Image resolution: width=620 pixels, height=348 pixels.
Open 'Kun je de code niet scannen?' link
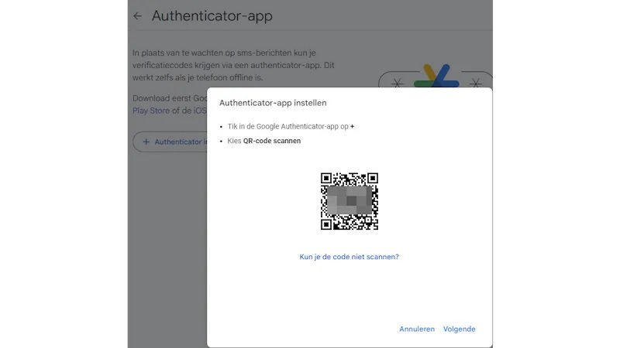(x=350, y=257)
